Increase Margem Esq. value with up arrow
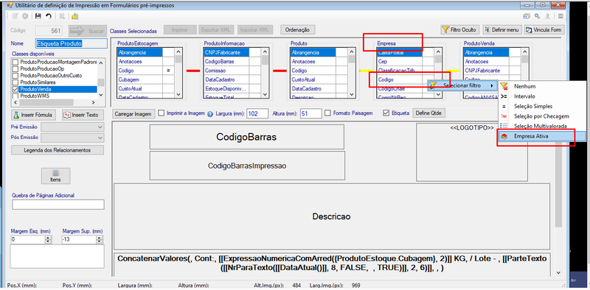The width and height of the screenshot is (590, 290). coord(48,238)
